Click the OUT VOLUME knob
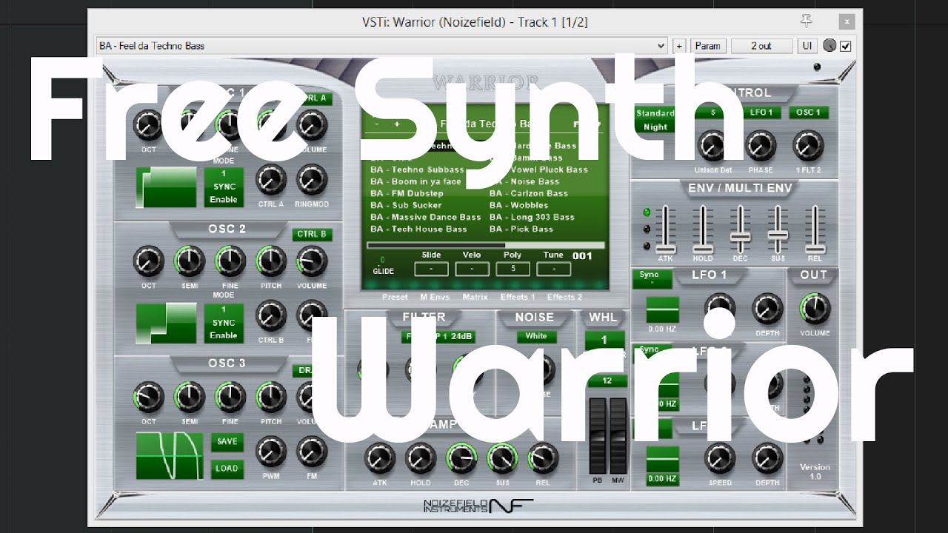This screenshot has width=948, height=533. coord(815,309)
